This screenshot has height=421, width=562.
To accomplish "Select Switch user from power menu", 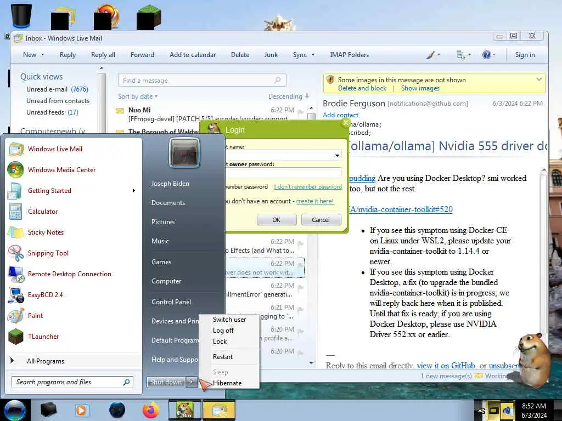I will click(229, 320).
